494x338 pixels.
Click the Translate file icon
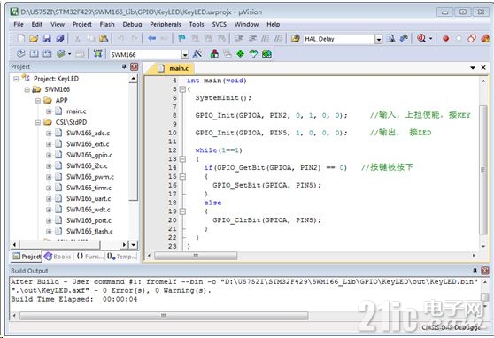point(20,54)
